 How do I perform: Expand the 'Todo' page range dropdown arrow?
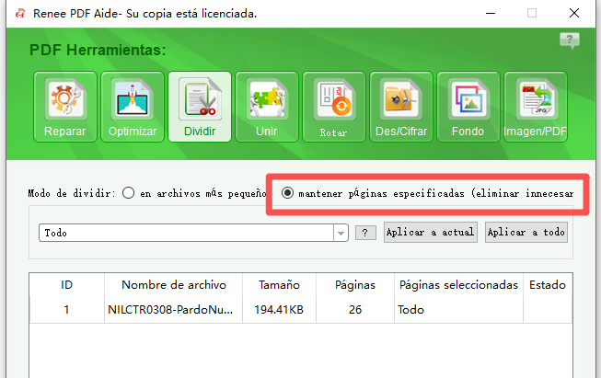[x=341, y=233]
